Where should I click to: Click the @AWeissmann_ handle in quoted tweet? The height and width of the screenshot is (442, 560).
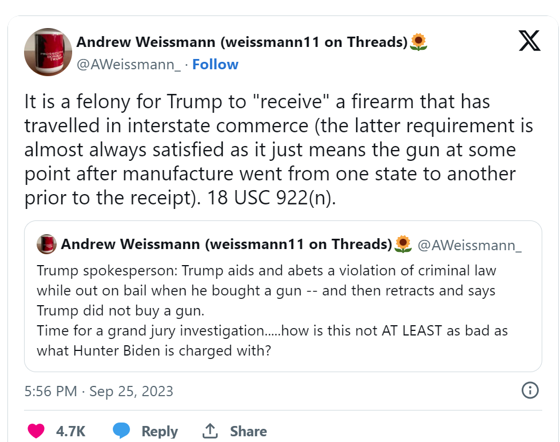click(x=470, y=245)
